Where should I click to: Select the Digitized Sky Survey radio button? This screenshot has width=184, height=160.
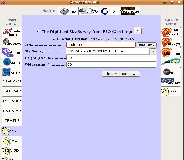[39, 31]
